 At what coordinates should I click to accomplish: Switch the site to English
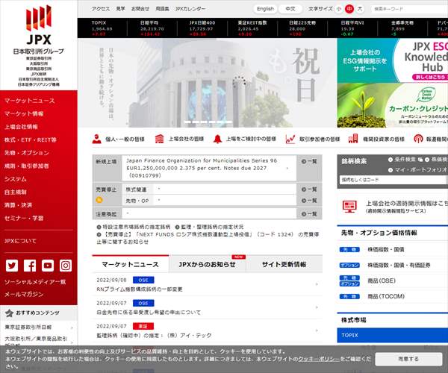coord(265,9)
